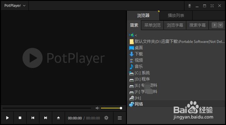This screenshot has height=125, width=226.
Task: Click the drive icon beside [F:]
Action: pos(132,92)
